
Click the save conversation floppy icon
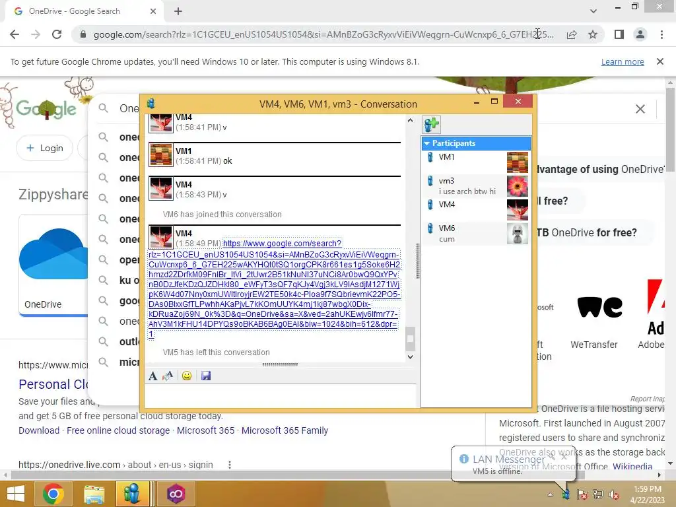pyautogui.click(x=206, y=376)
